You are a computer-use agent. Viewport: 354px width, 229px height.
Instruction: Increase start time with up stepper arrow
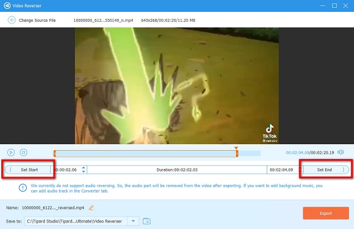[x=84, y=168]
